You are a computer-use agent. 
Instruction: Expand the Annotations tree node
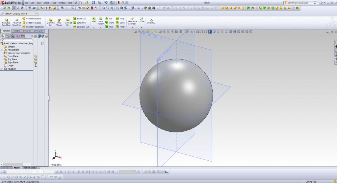[2, 50]
